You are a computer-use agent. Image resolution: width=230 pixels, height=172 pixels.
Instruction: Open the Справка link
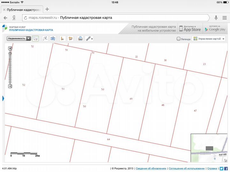click(x=212, y=168)
